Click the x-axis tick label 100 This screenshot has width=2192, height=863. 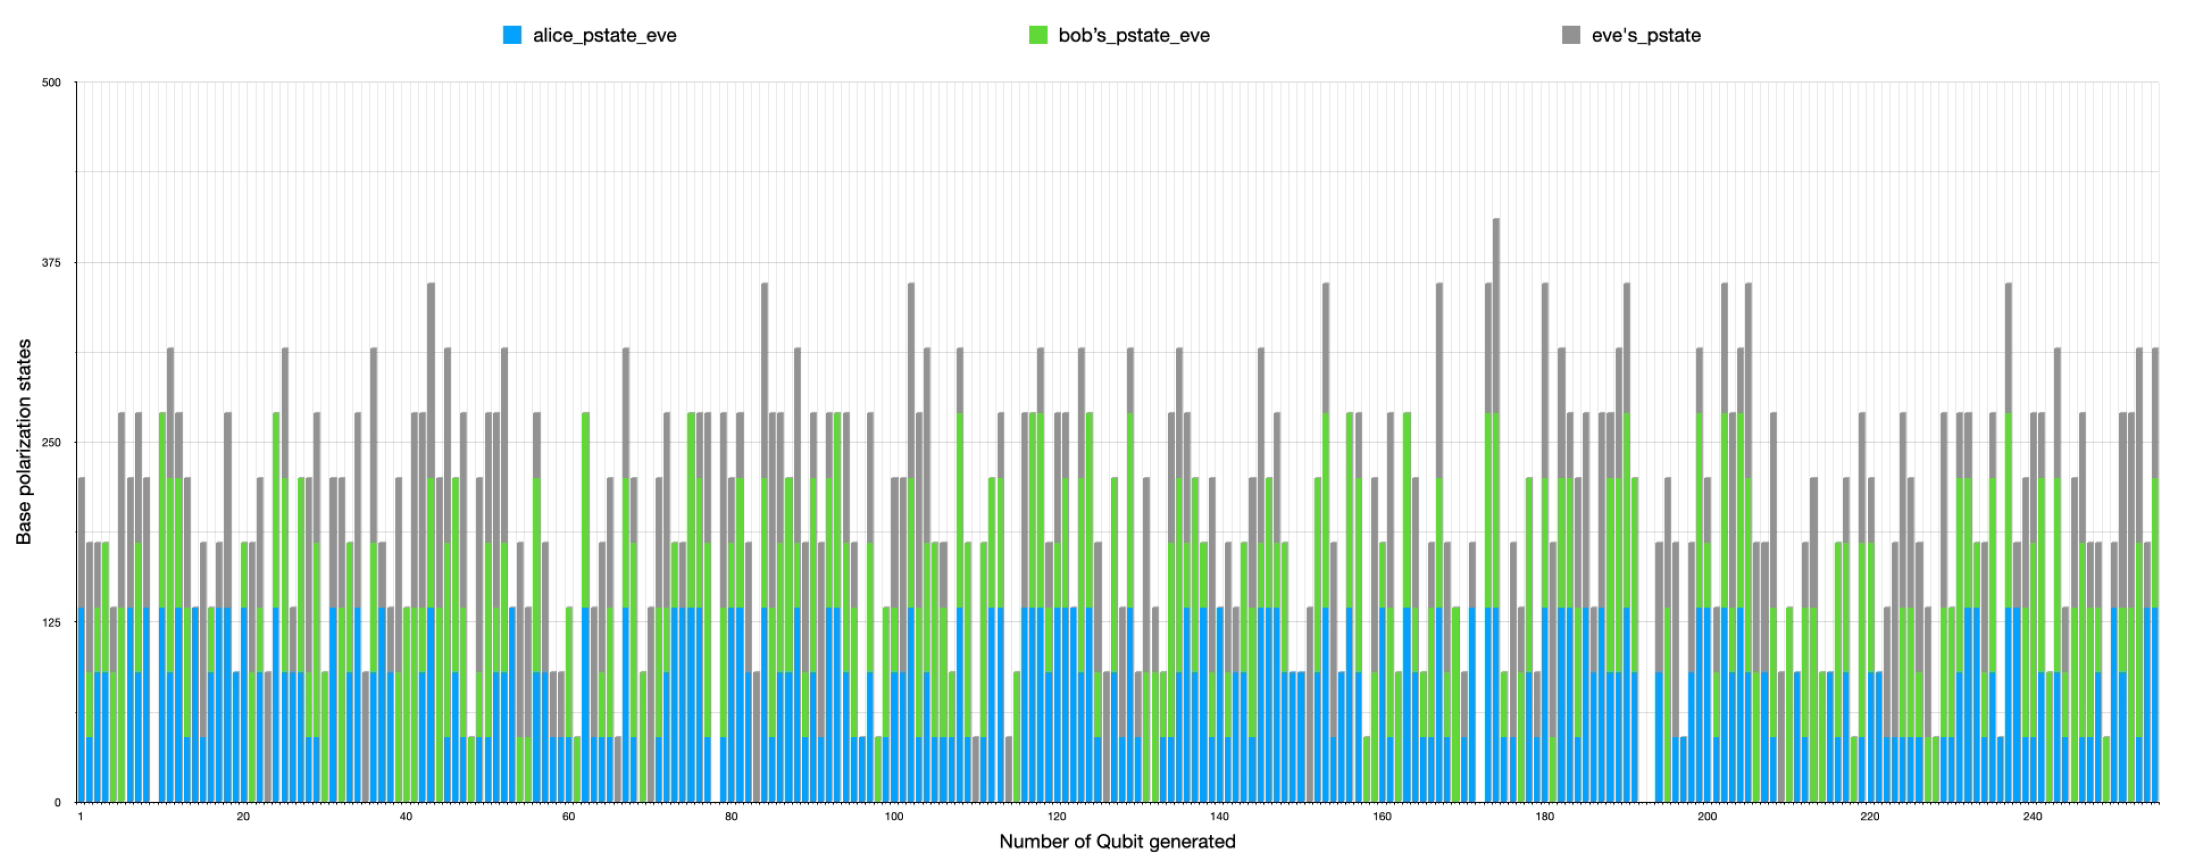[893, 816]
